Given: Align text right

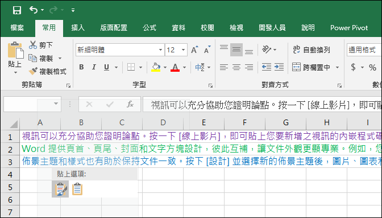Looking at the screenshot, I should coord(249,67).
